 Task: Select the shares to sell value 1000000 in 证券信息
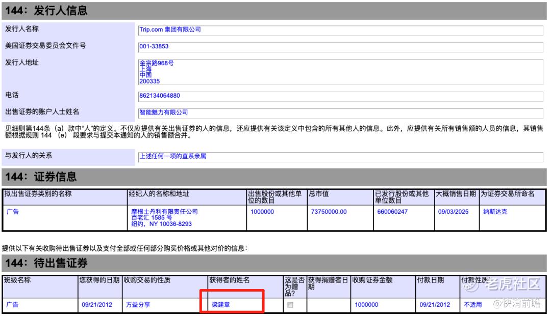262,212
